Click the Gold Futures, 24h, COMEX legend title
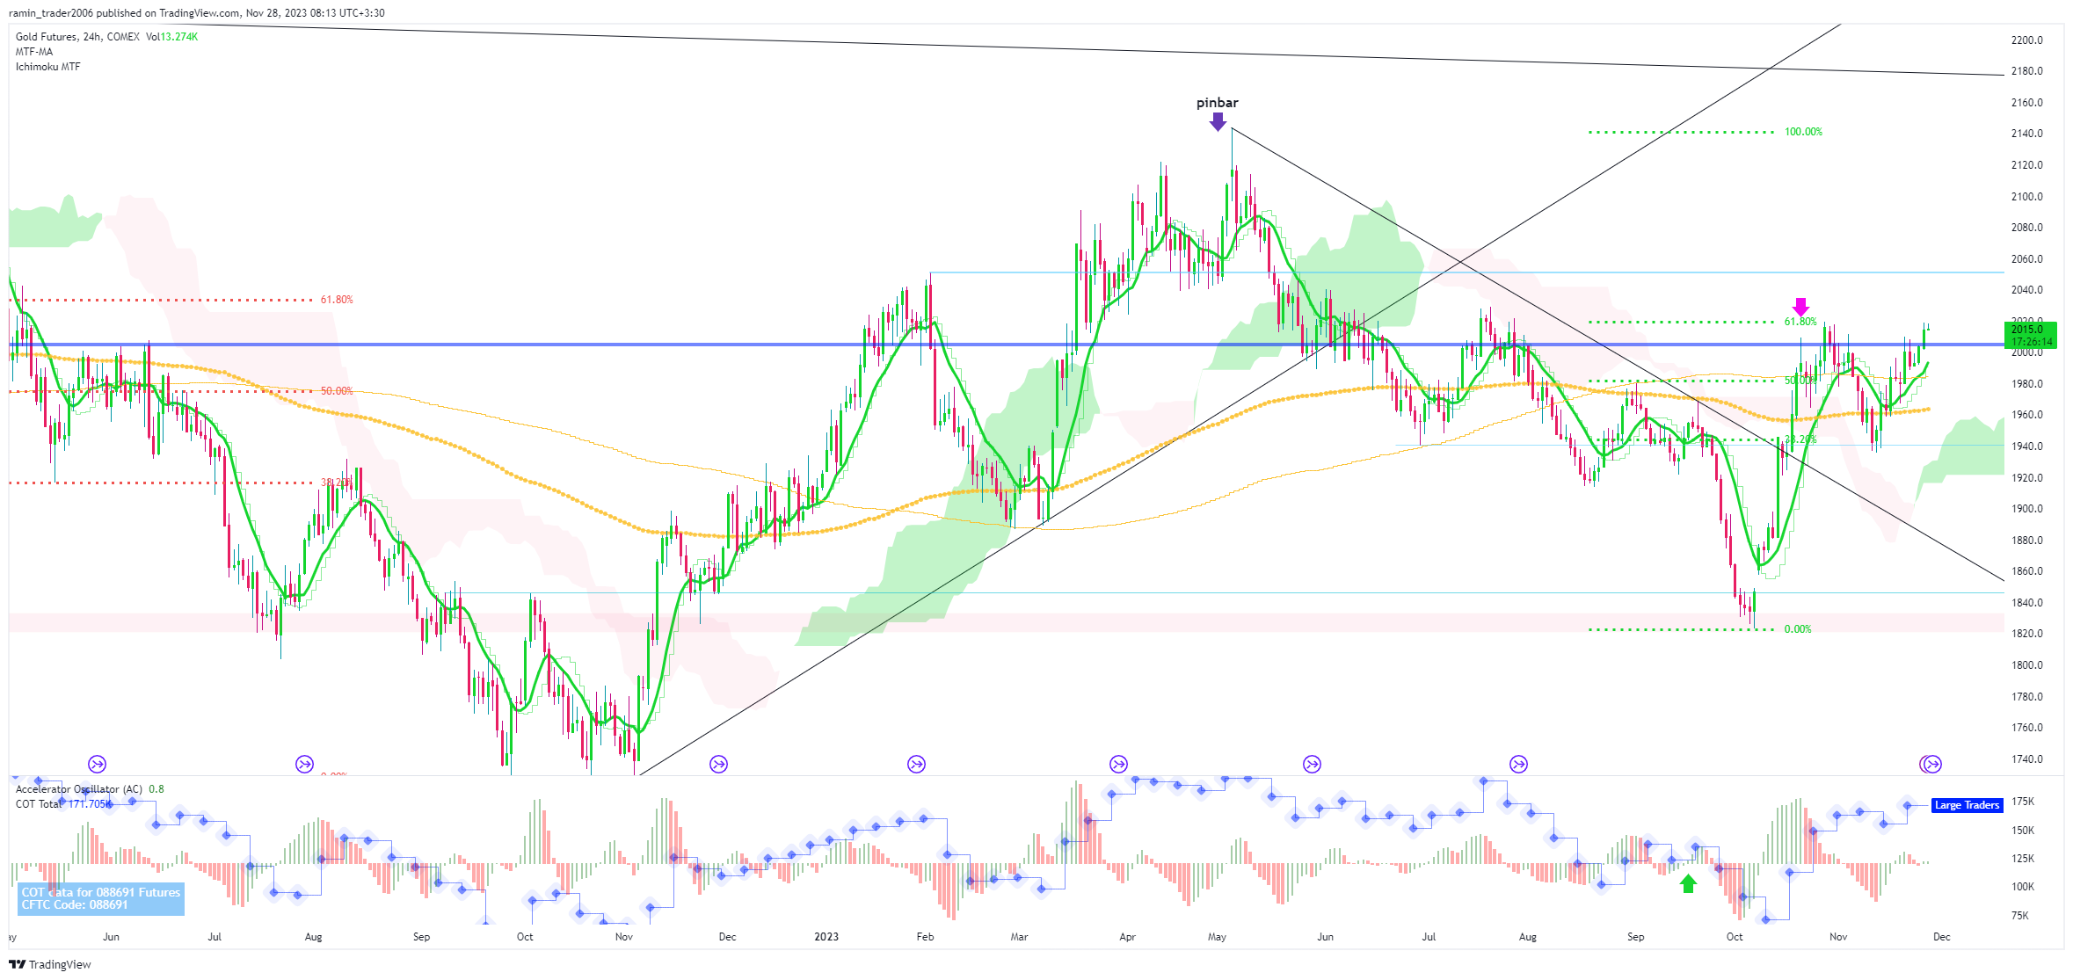This screenshot has width=2073, height=980. [77, 37]
